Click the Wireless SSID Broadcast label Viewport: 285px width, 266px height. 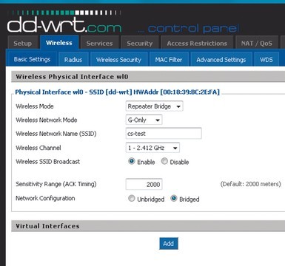(48, 162)
